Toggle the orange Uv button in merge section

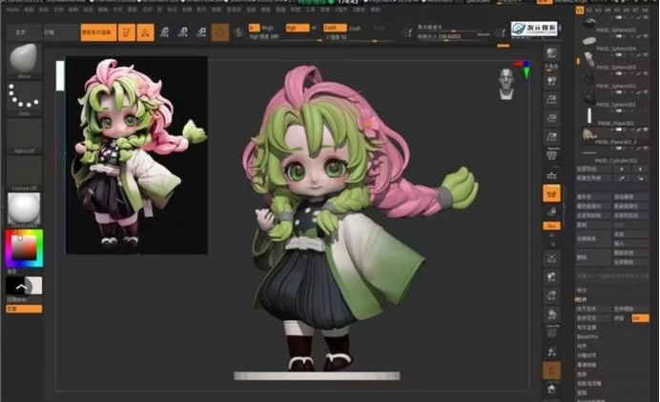coord(640,318)
